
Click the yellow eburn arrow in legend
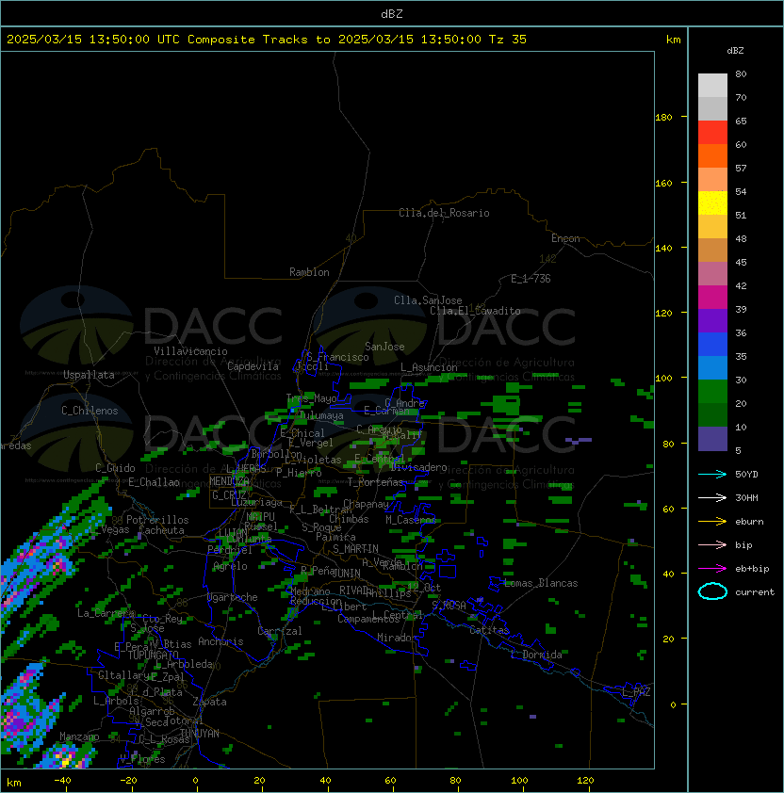point(712,521)
